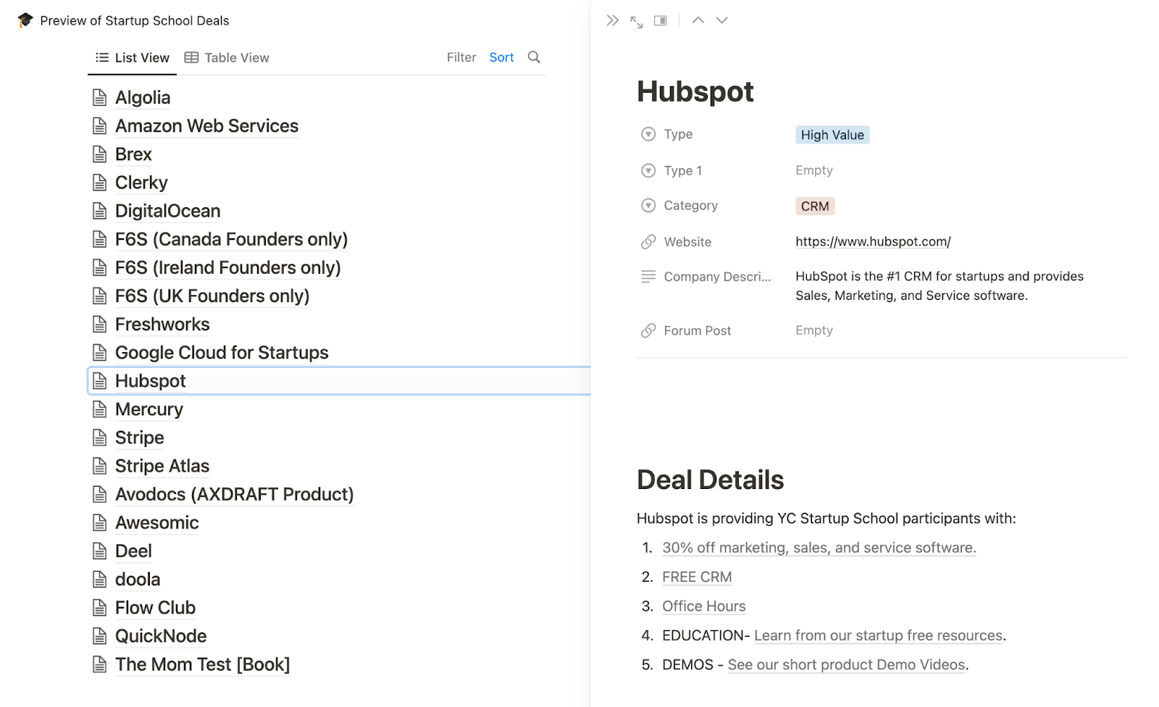Open F6S (UK Founders only) entry
Screen dimensions: 1159x707
(x=212, y=296)
